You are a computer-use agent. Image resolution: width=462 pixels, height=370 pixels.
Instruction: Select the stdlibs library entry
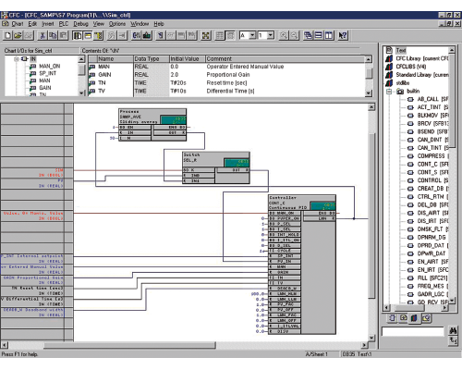403,82
